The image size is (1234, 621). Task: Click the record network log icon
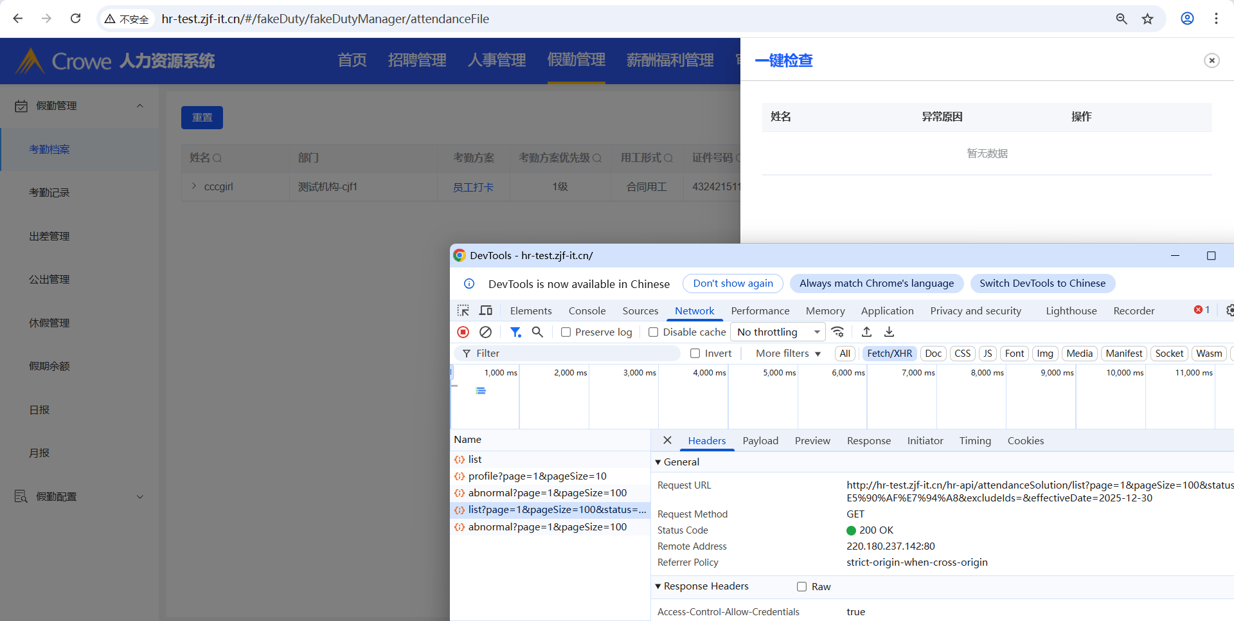(x=463, y=332)
